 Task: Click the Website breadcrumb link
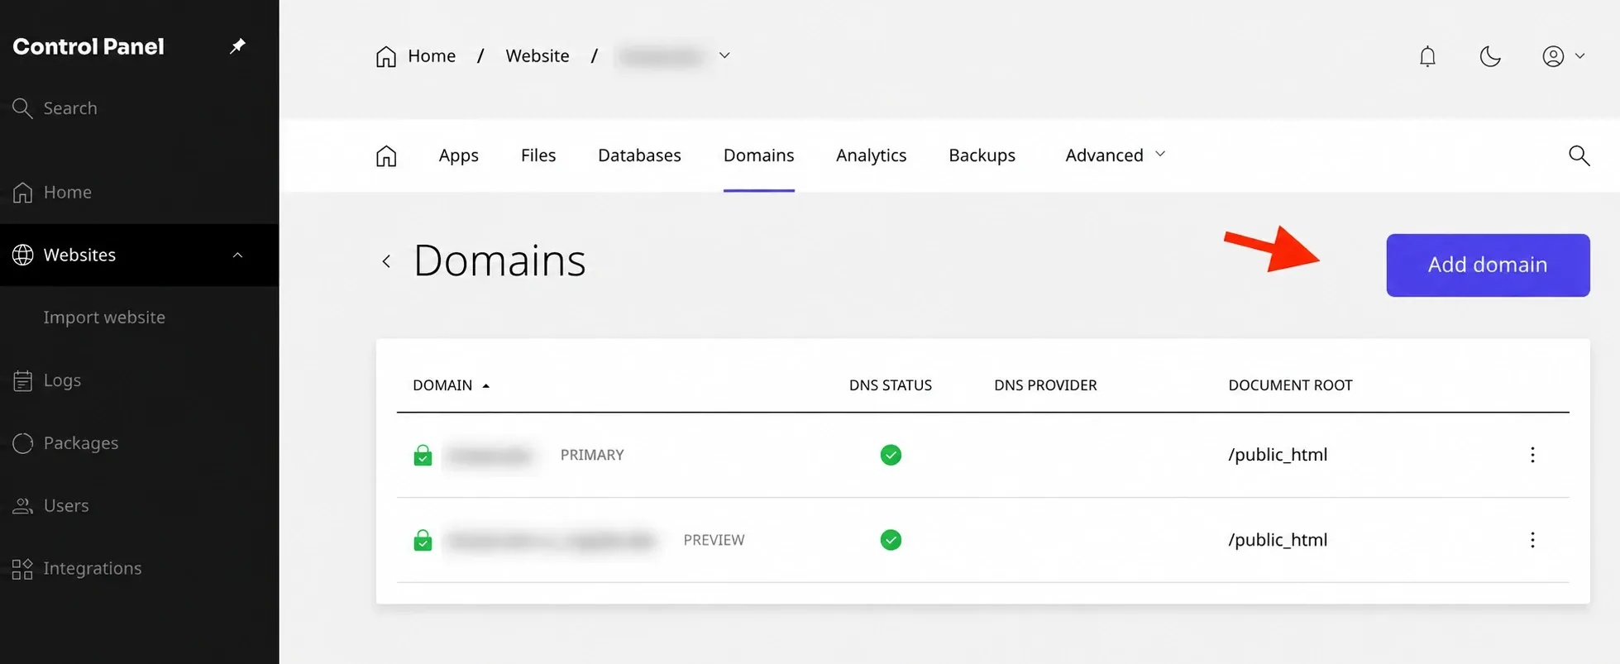[538, 56]
